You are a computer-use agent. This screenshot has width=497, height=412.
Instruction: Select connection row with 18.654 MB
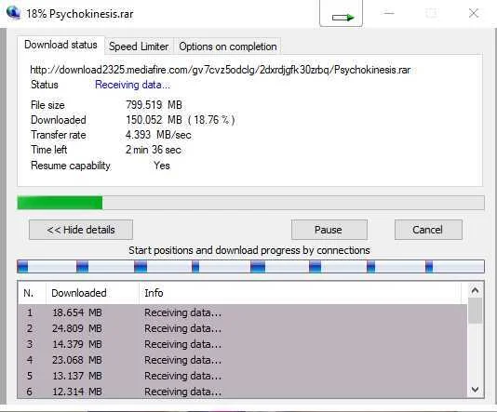click(243, 312)
